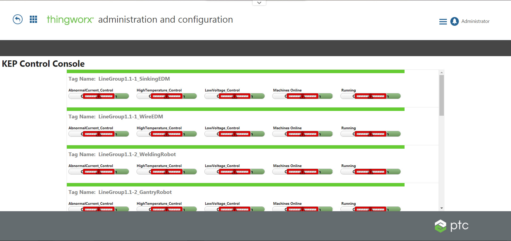Select the KEP Control Console heading
This screenshot has width=511, height=241.
[x=43, y=64]
